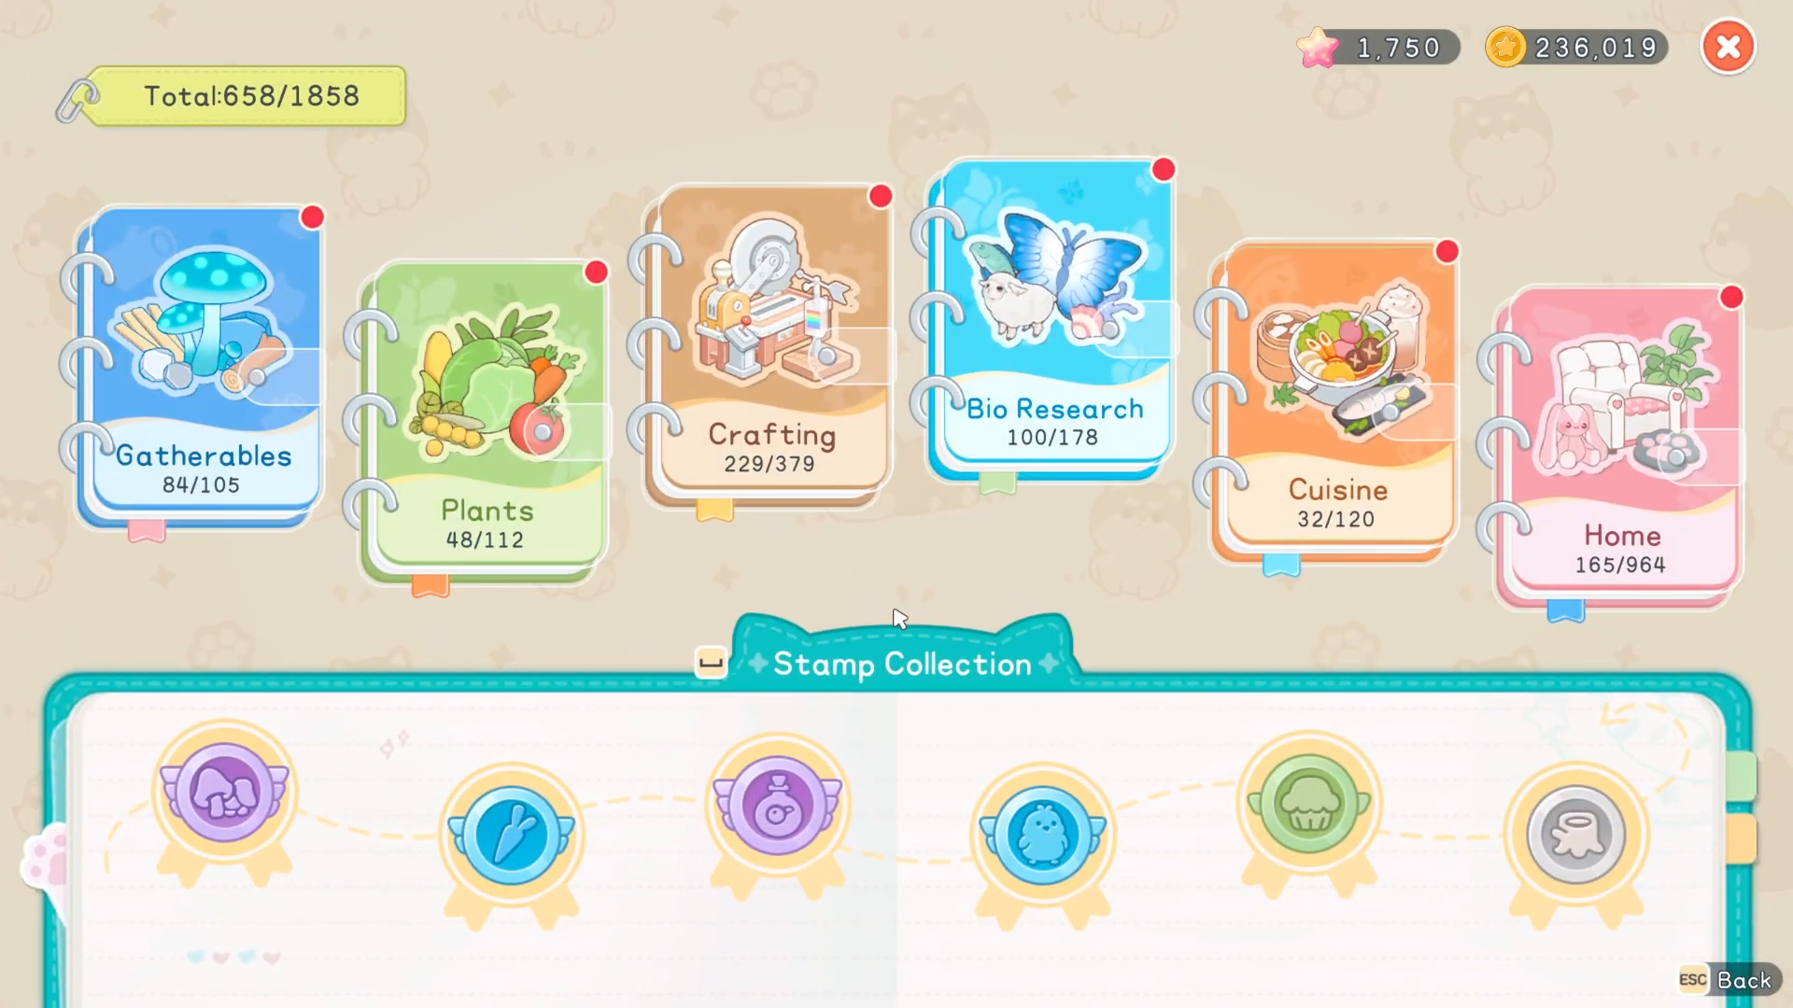Select the blue carrot stamp badge

(511, 835)
